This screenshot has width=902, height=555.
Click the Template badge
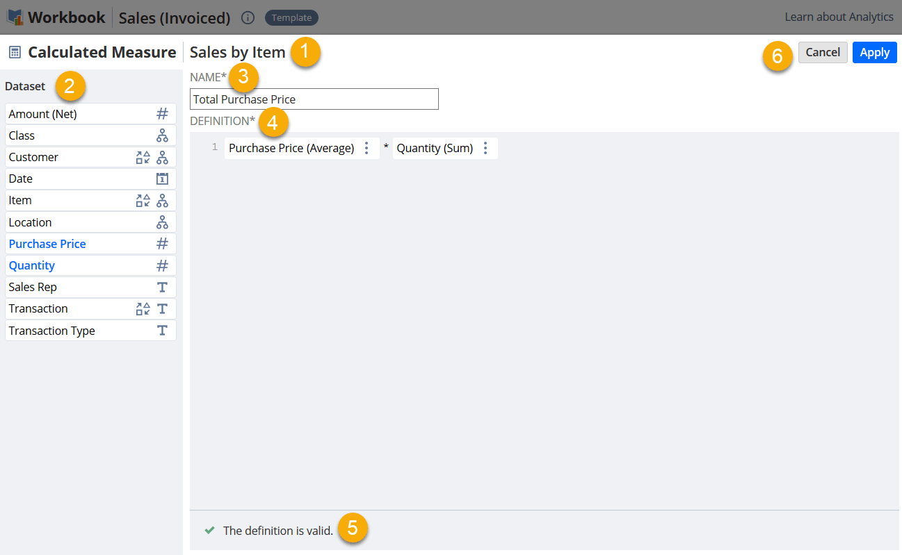click(291, 17)
